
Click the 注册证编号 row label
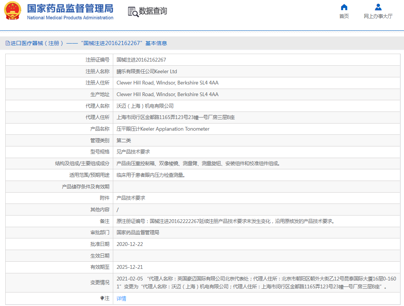[x=97, y=60]
